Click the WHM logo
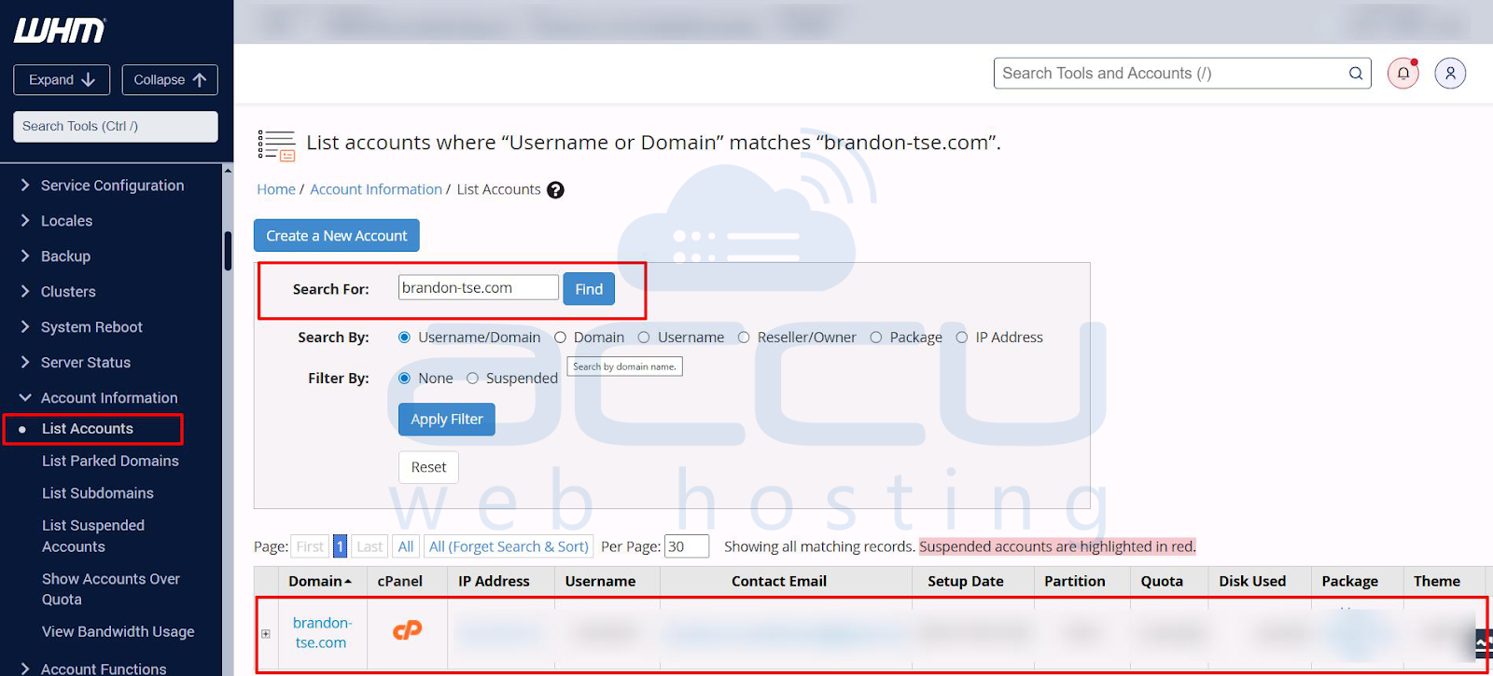This screenshot has width=1493, height=676. (x=60, y=30)
